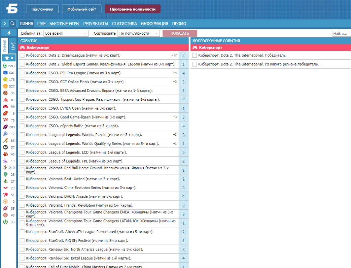The height and width of the screenshot is (268, 351).
Task: Click the Мобильный сайт button
Action: point(82,9)
